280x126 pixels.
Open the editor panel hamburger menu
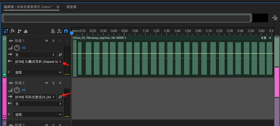(x=58, y=7)
